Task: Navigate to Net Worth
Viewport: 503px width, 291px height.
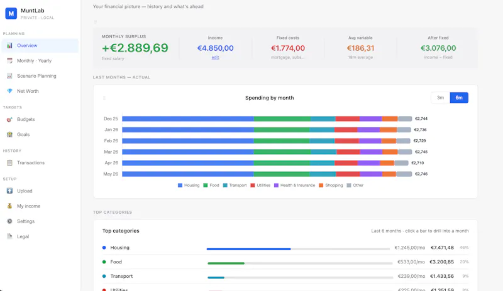Action: 40,91
